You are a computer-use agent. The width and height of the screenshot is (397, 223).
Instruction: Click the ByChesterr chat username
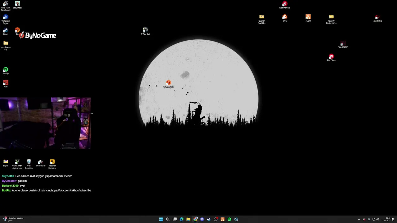tap(9, 181)
